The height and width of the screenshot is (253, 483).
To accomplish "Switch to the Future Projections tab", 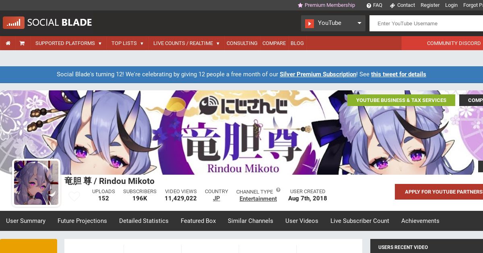I will [x=82, y=221].
